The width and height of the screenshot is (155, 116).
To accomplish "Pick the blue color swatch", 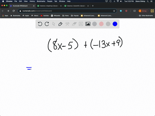I will (x=115, y=24).
